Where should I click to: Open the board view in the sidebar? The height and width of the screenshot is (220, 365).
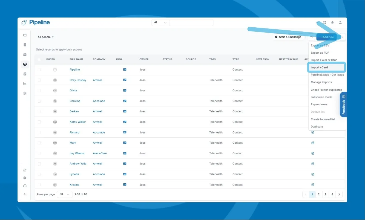pyautogui.click(x=25, y=35)
